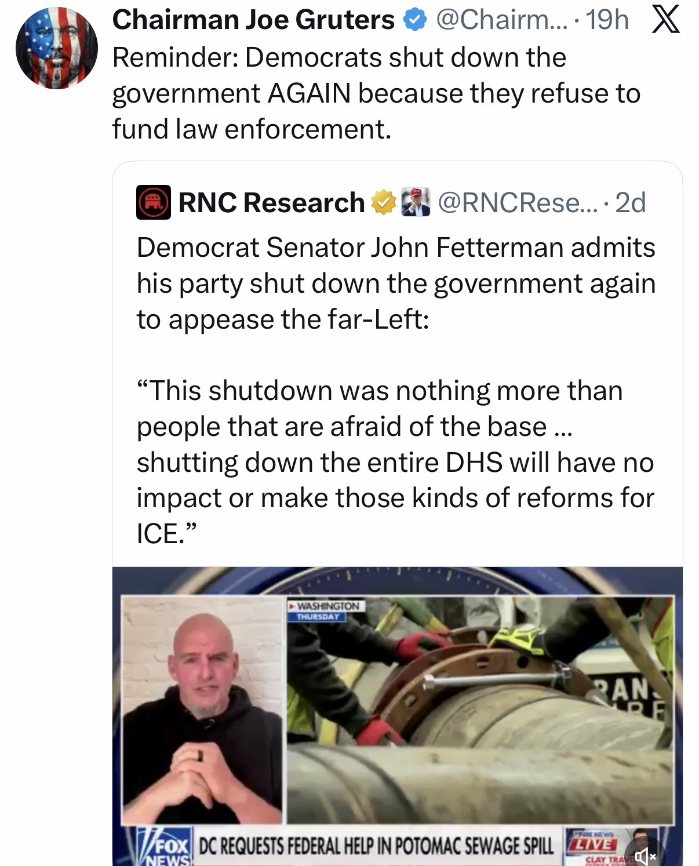Image resolution: width=699 pixels, height=866 pixels.
Task: Open the RNC Research display name
Action: 271,202
